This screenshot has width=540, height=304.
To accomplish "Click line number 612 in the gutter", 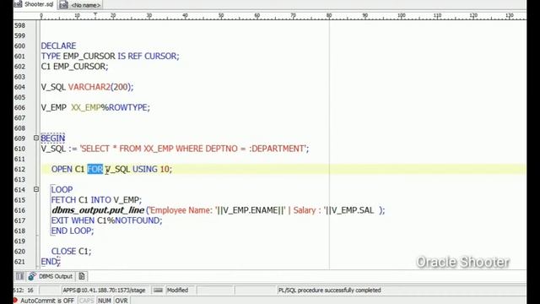I will click(20, 169).
